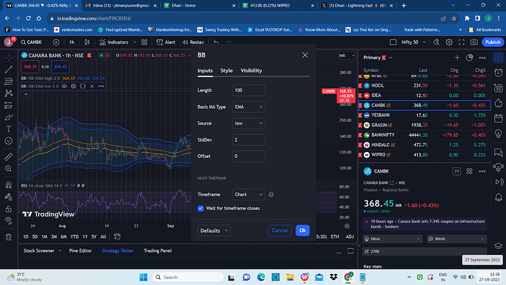Click the Publish button
Image resolution: width=506 pixels, height=285 pixels.
(493, 42)
